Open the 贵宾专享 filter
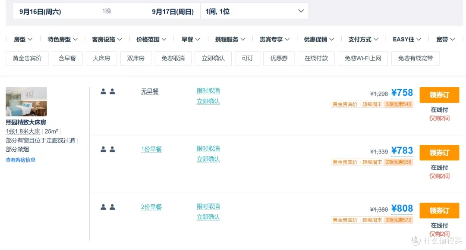466x250 pixels. click(x=274, y=39)
